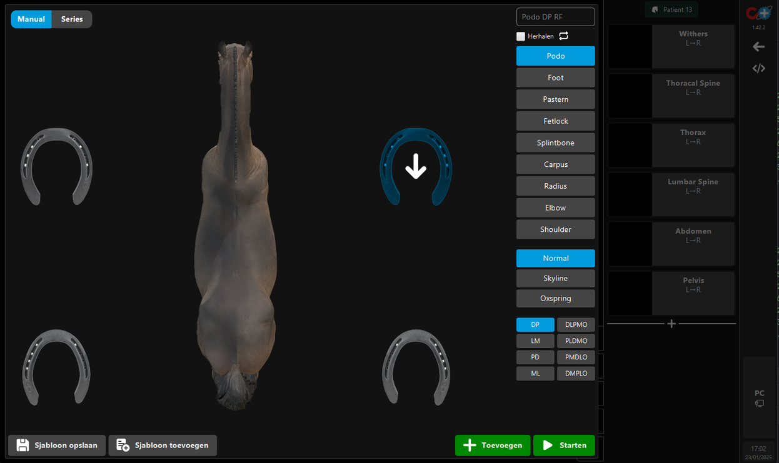Click the Podo DP RF name field
Image resolution: width=779 pixels, height=463 pixels.
555,17
